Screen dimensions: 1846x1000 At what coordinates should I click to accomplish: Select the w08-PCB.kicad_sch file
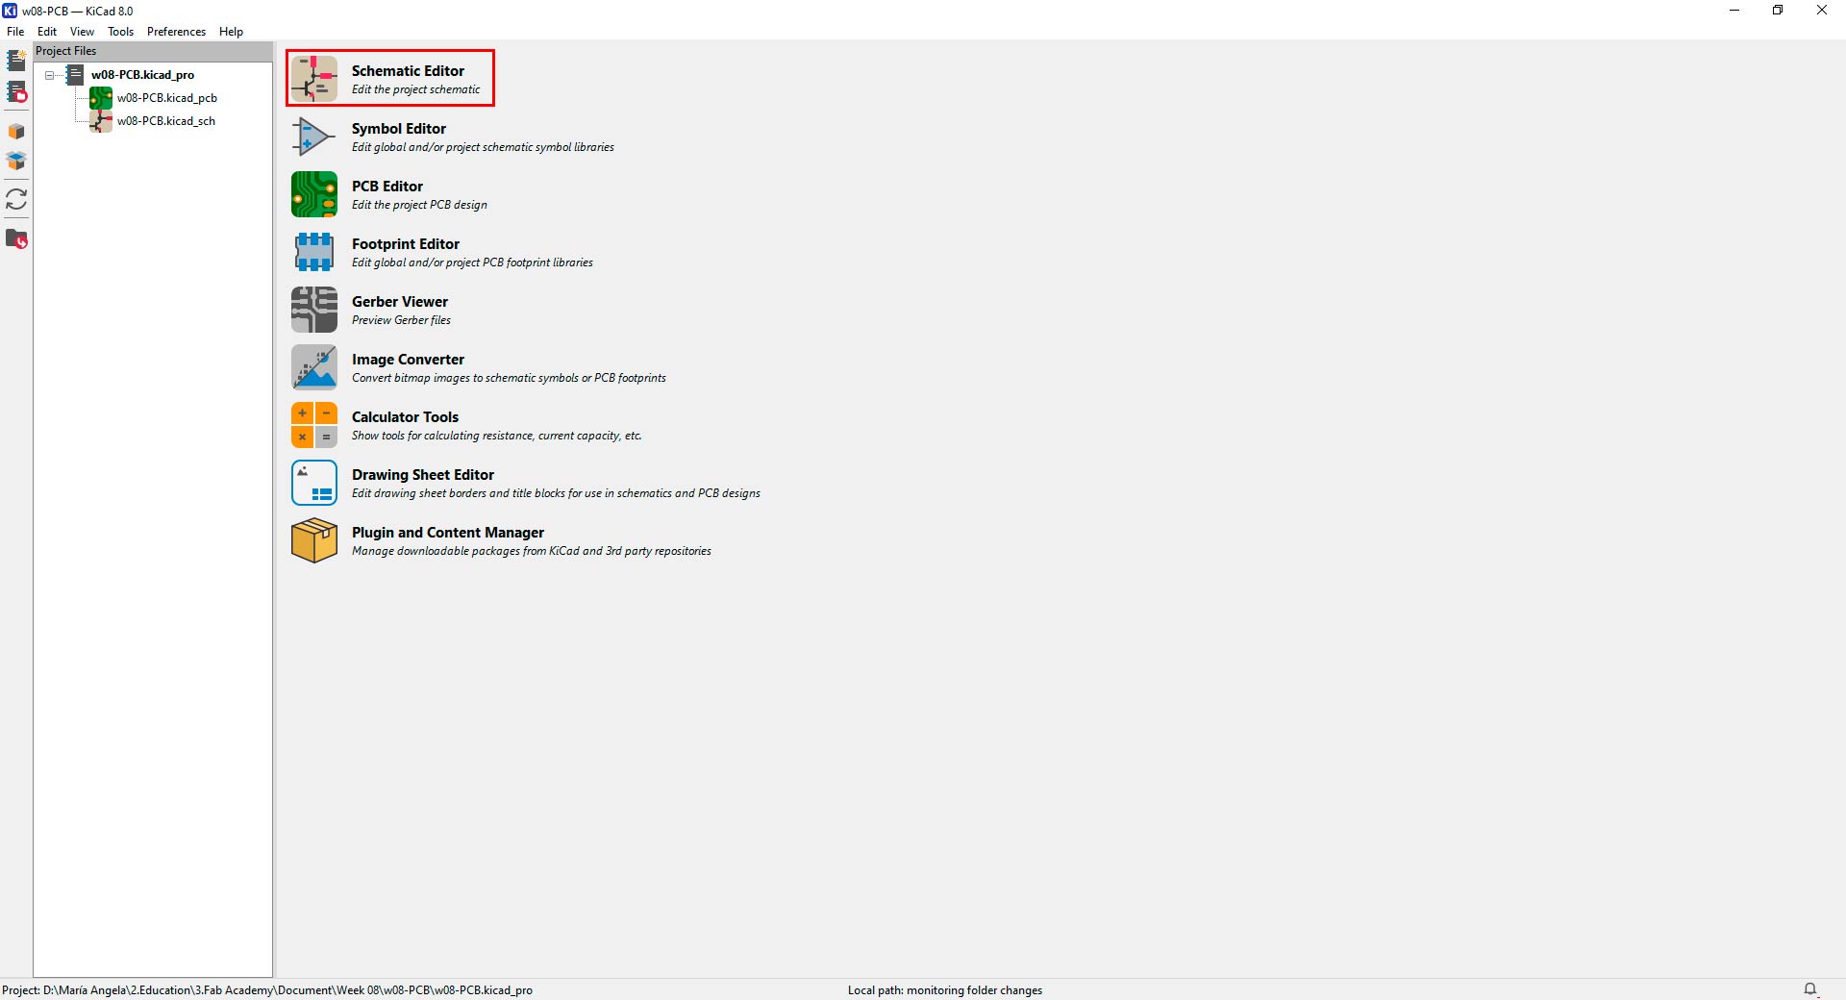(166, 121)
